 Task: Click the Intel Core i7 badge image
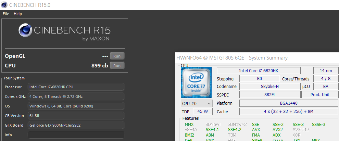pyautogui.click(x=196, y=83)
